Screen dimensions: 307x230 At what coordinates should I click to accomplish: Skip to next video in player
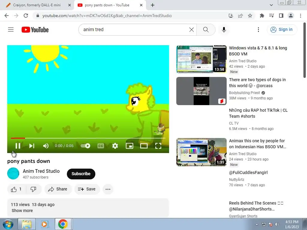point(32,146)
